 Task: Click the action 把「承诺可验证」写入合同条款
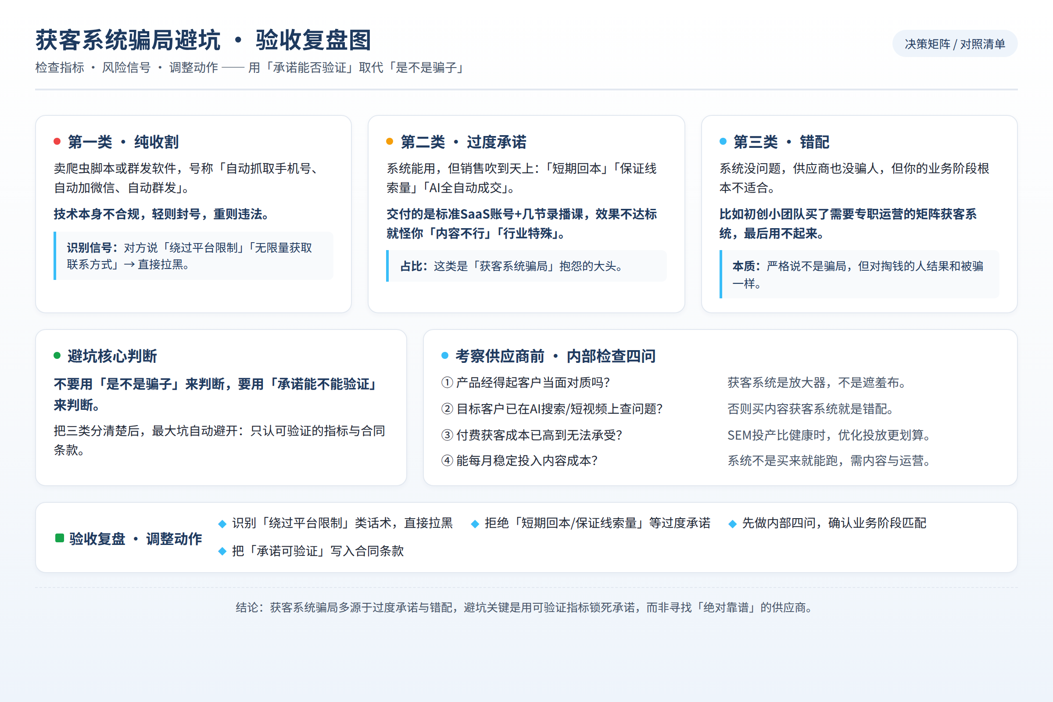pyautogui.click(x=318, y=551)
